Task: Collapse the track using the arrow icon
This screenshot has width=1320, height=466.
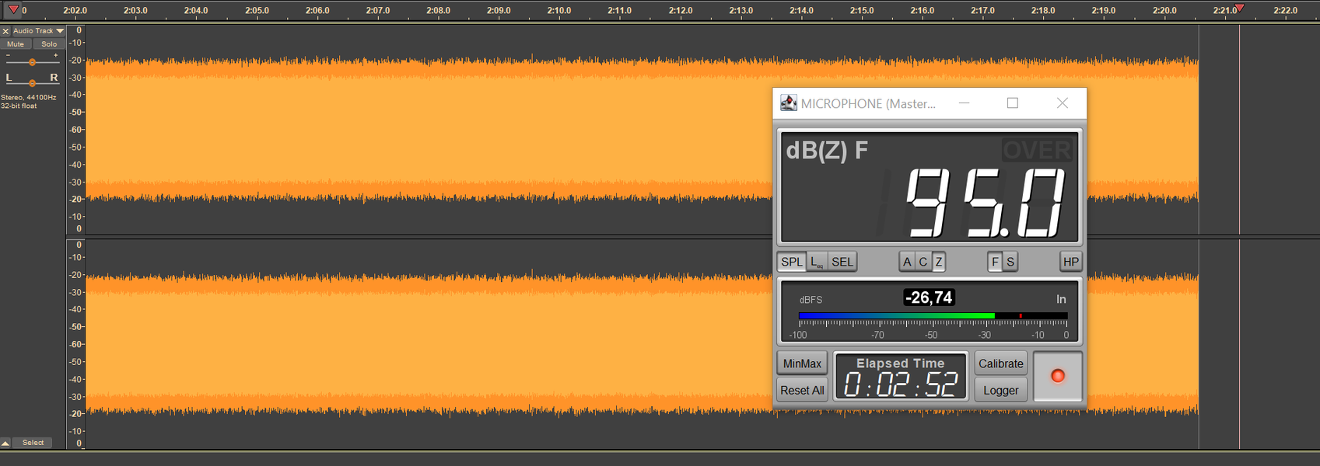Action: [5, 443]
